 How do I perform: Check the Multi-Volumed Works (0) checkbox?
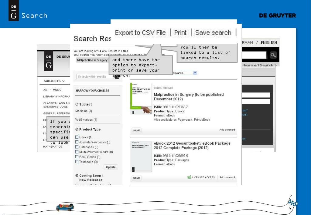[77, 152]
